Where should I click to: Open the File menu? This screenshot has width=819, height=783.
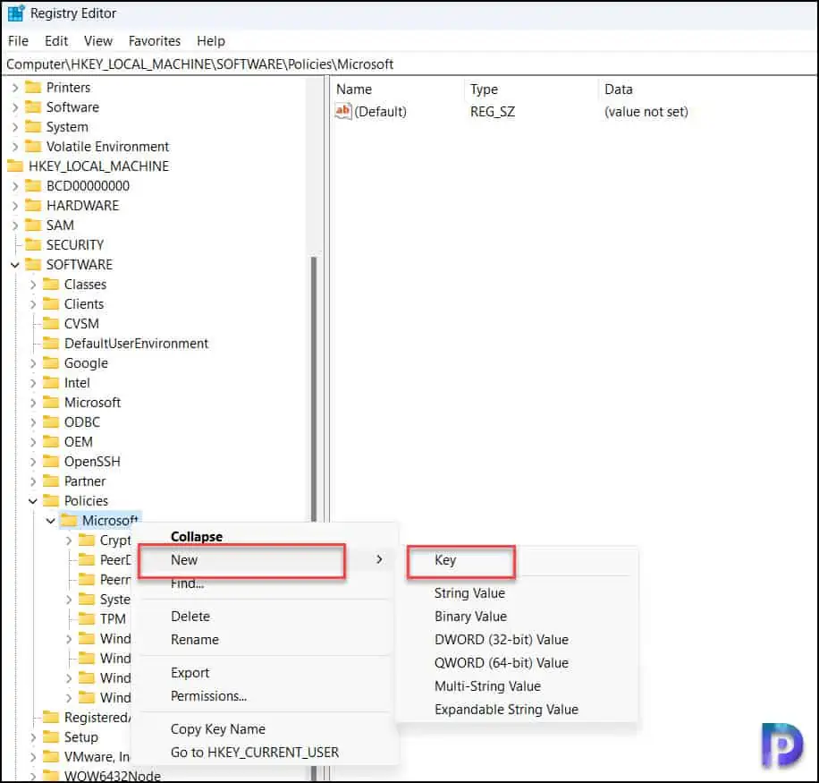pyautogui.click(x=18, y=41)
